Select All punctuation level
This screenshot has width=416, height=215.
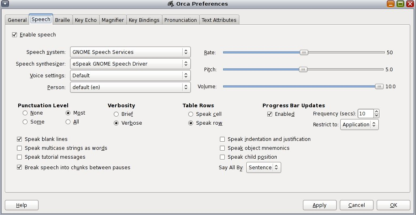[x=68, y=122]
